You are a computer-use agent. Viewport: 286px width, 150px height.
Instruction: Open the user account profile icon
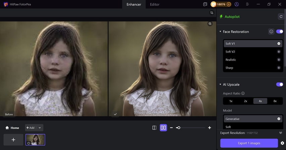click(237, 4)
